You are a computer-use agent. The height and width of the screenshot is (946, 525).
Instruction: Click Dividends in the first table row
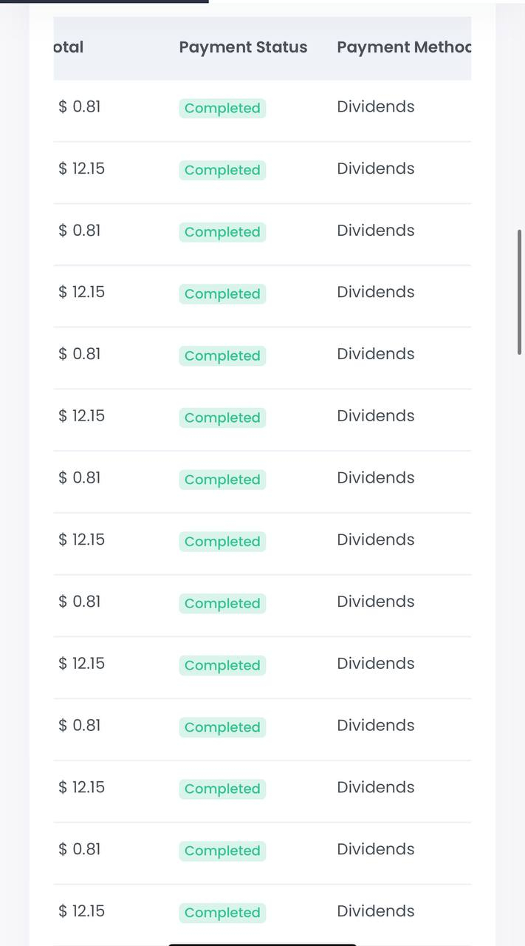point(376,106)
